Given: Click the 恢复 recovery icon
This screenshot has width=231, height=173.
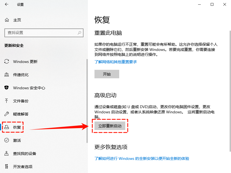Looking at the screenshot, I should point(7,127).
